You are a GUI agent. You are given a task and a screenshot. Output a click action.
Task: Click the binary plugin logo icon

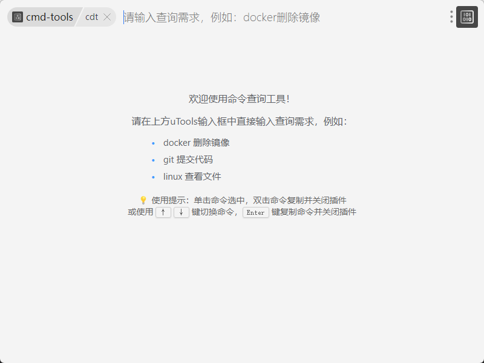tap(467, 17)
